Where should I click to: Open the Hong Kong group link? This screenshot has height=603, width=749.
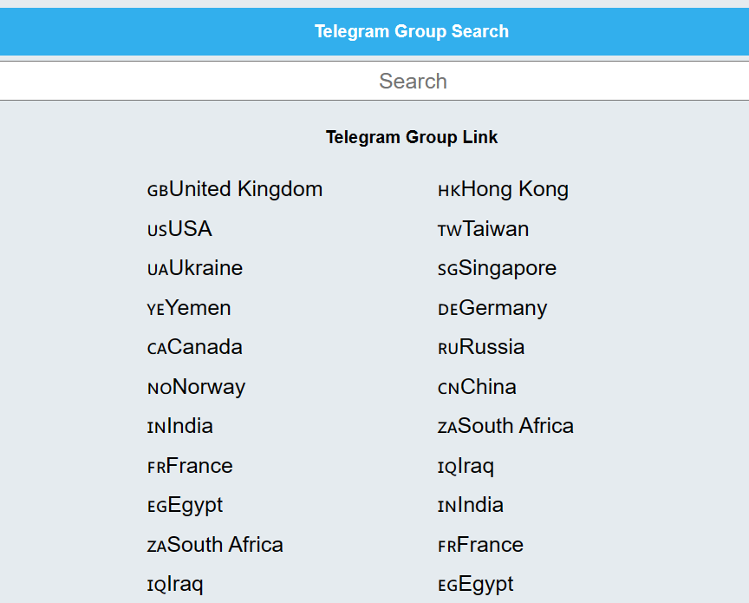[503, 189]
